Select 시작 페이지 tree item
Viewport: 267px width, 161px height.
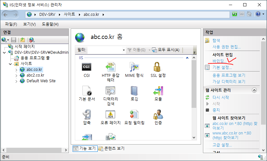click(x=24, y=46)
